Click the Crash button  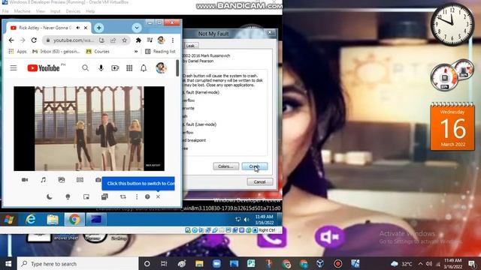[x=255, y=166]
